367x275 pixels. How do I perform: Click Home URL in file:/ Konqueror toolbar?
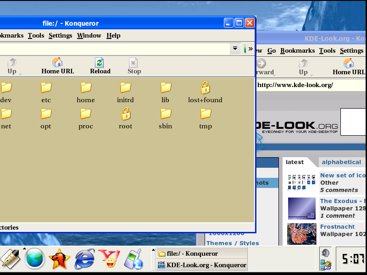[58, 66]
